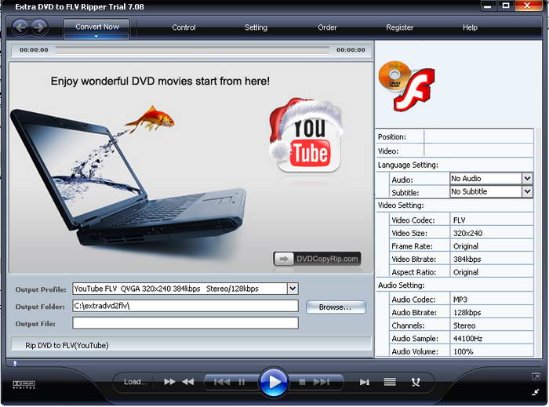Select the Aspect Ratio Original value
This screenshot has width=549, height=407.
[491, 272]
